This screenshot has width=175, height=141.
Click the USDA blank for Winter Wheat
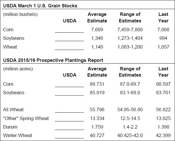pos(69,136)
